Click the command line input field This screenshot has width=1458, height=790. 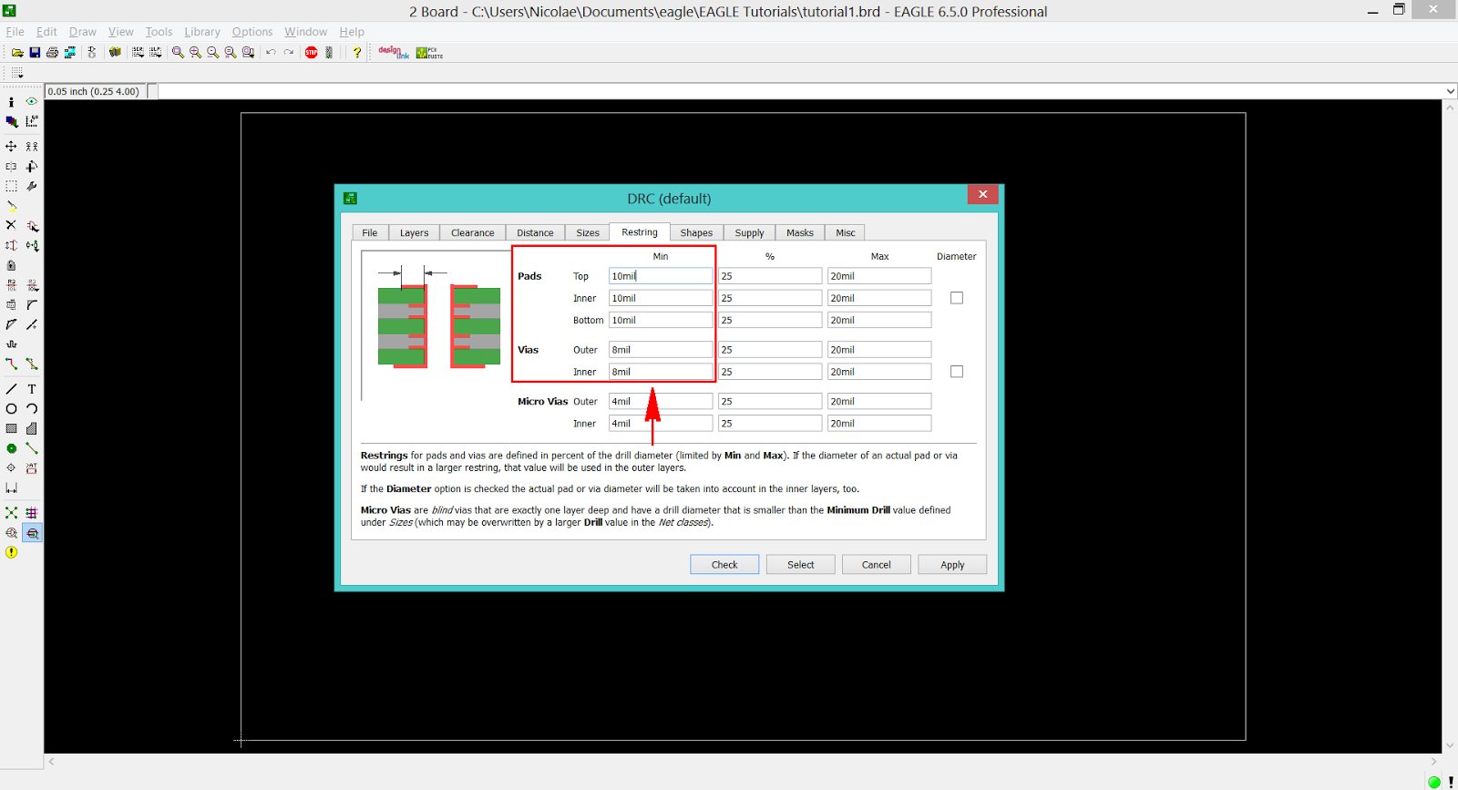pyautogui.click(x=802, y=91)
